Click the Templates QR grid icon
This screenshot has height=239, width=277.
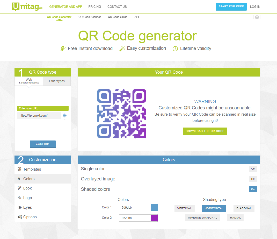coord(19,169)
